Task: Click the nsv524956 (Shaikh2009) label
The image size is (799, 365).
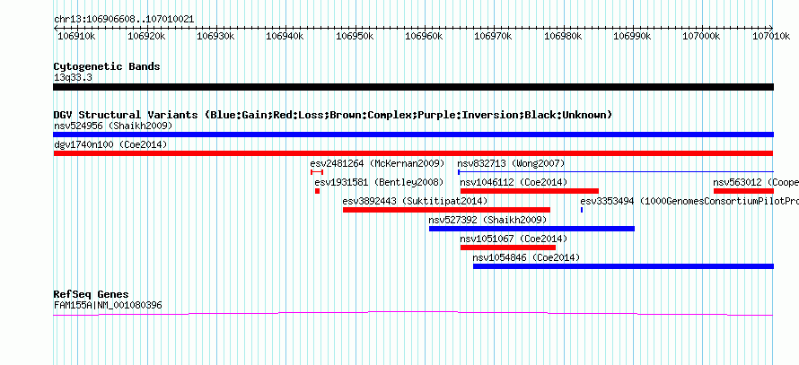Action: coord(113,126)
